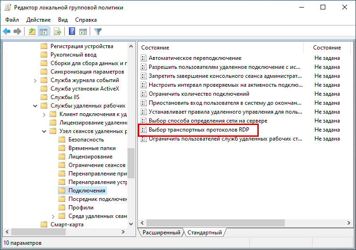Viewport: 356px width, 250px height.
Task: Click the policy icon beside Автоматическое переподключение
Action: pos(144,58)
